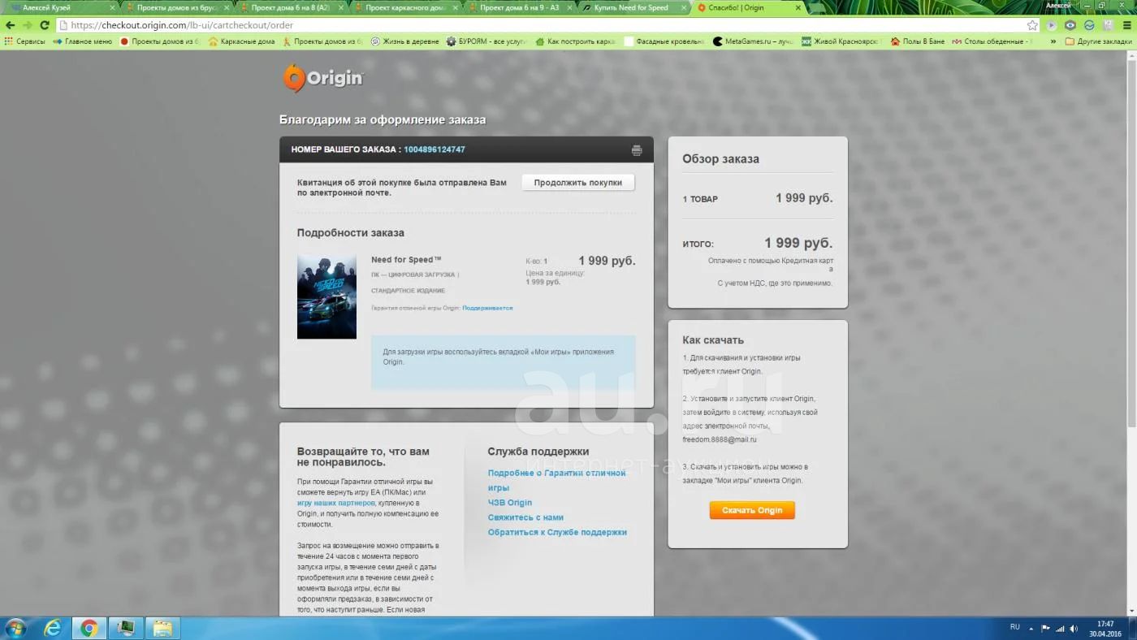Open Chrome hamburger menu

tap(1126, 25)
